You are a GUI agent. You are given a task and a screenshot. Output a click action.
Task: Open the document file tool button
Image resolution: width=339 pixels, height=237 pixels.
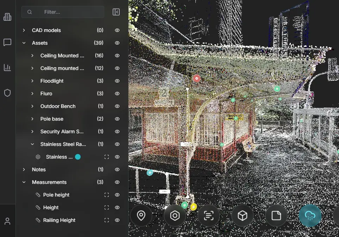click(x=276, y=216)
